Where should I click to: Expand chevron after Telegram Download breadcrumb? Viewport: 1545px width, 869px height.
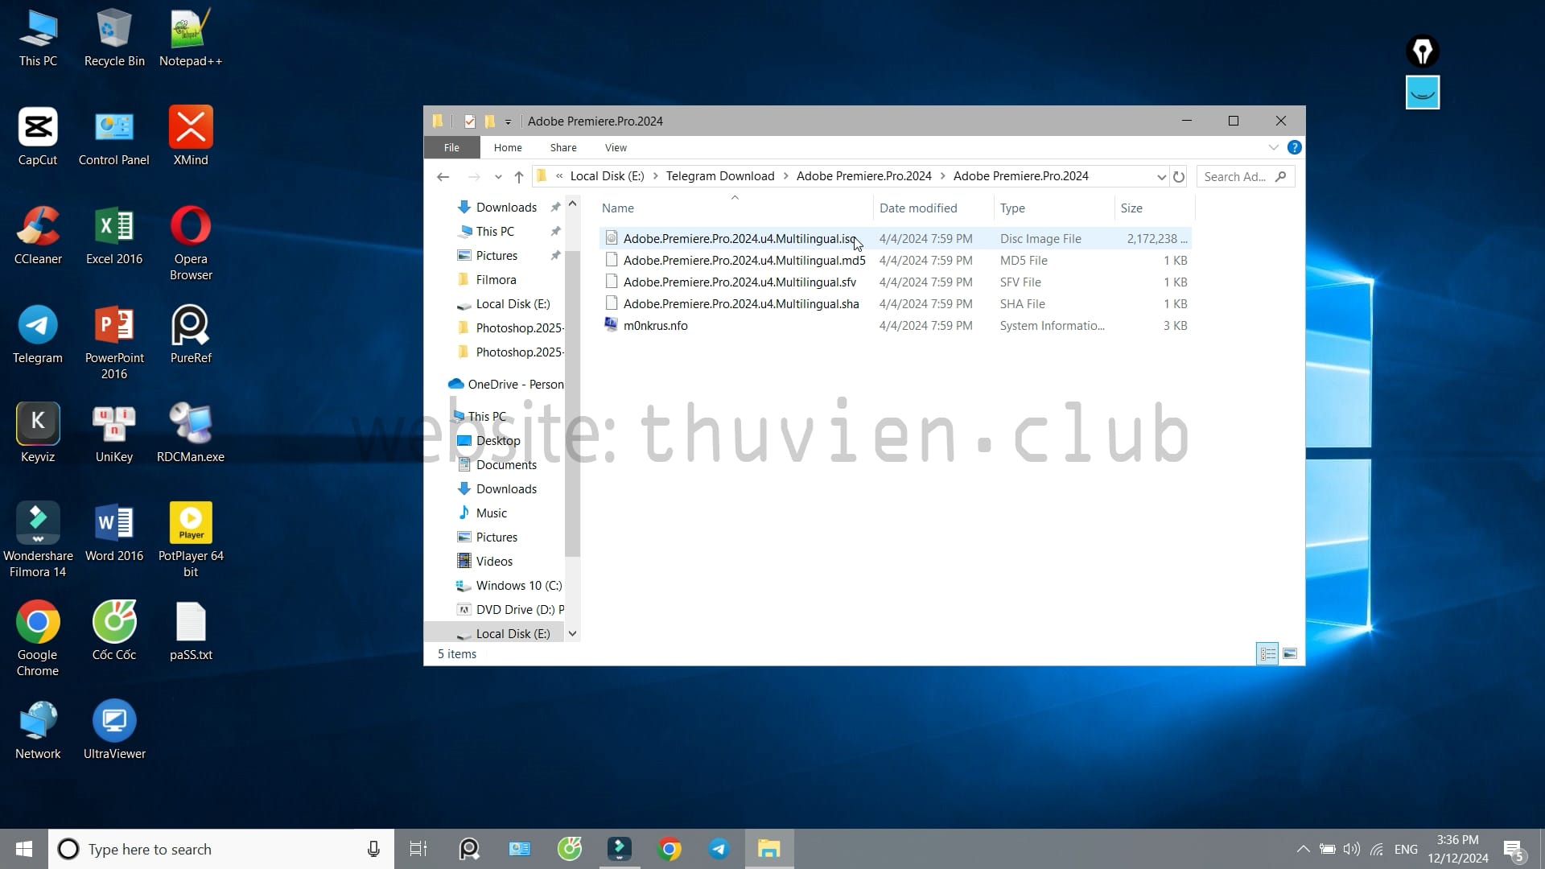coord(785,176)
